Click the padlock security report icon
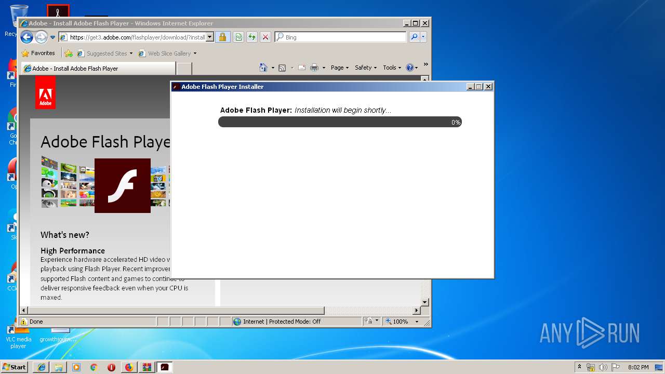Viewport: 665px width, 374px height. tap(222, 37)
